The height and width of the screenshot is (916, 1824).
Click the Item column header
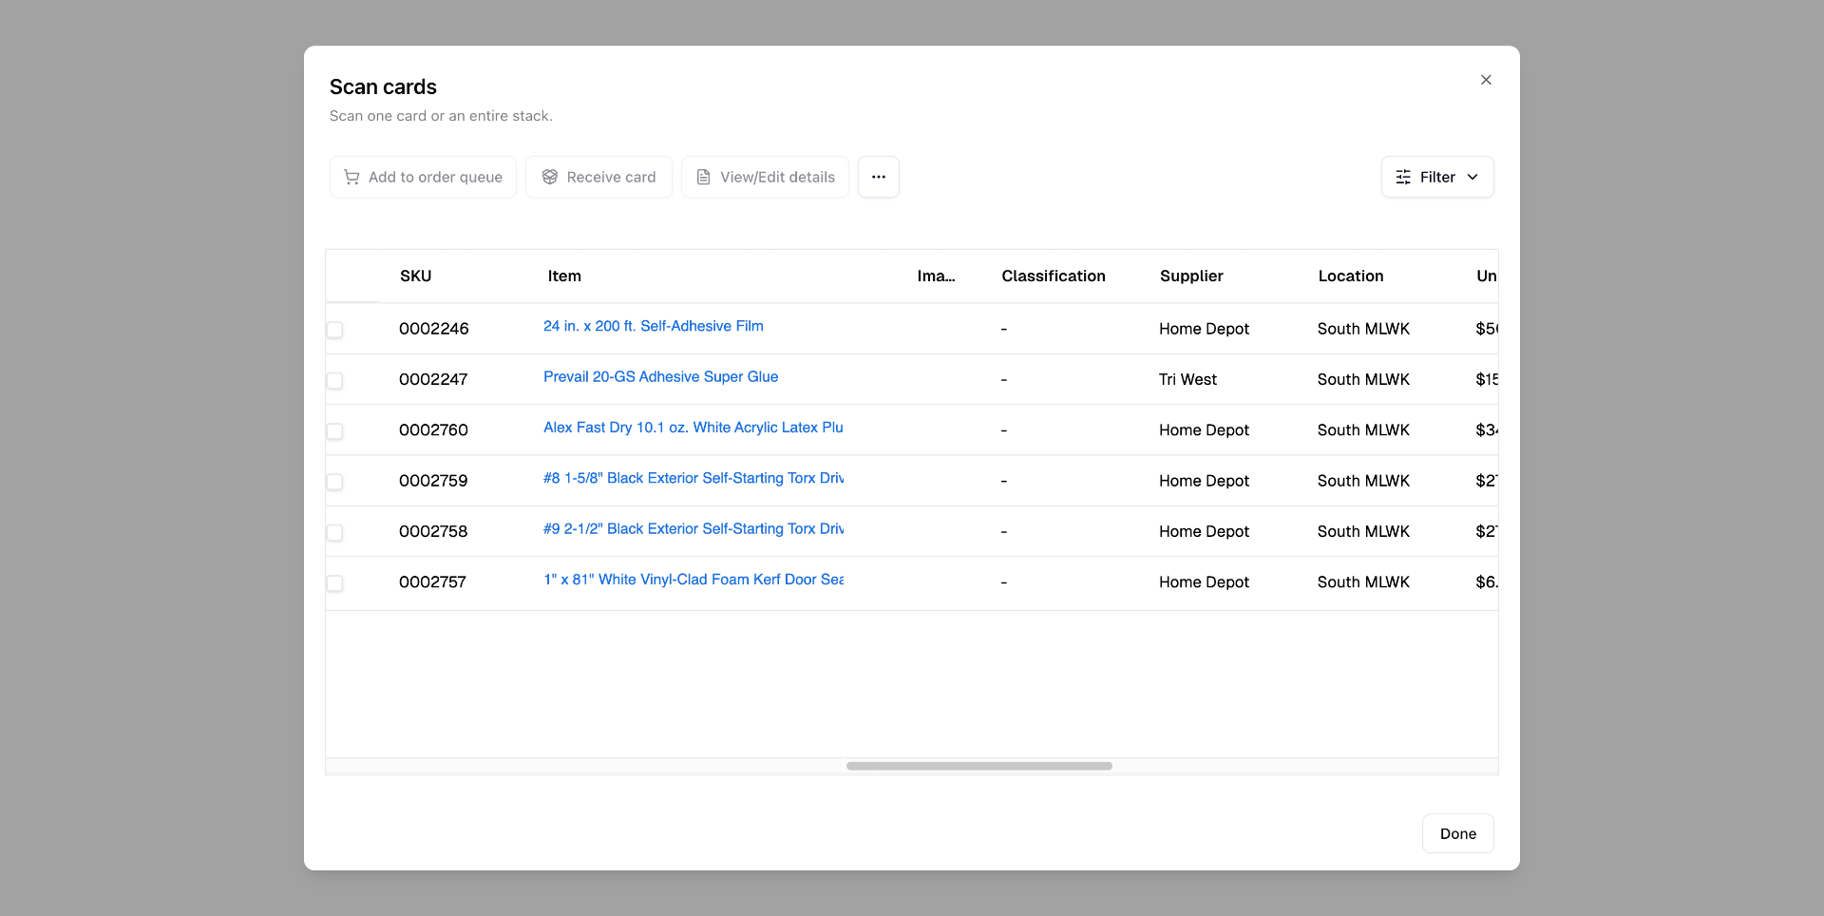tap(564, 276)
